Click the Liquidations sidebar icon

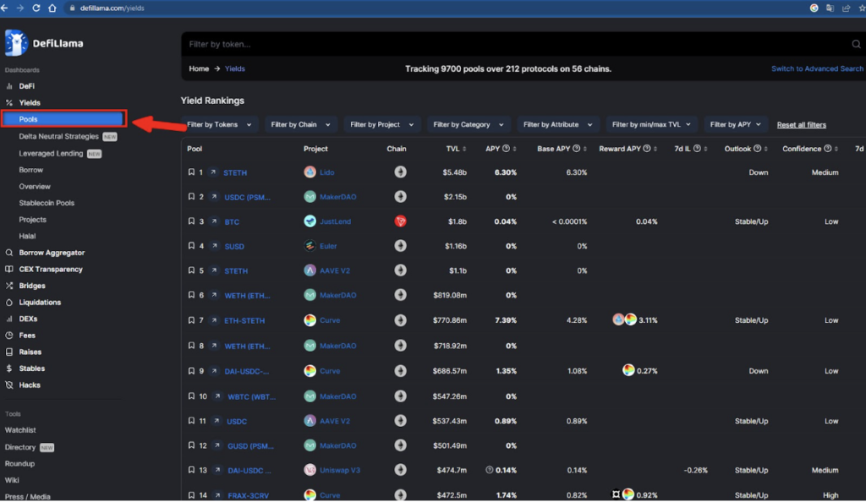(8, 303)
